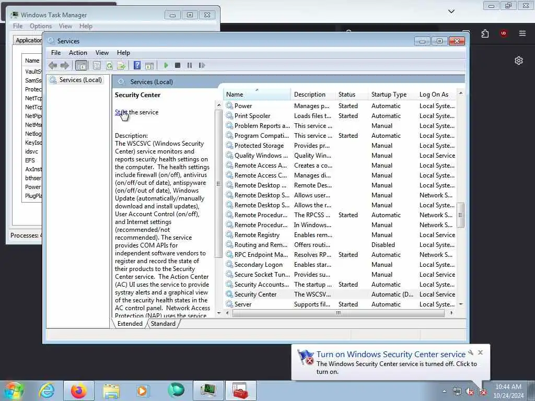This screenshot has width=535, height=401.
Task: Click the Name column header in Task Manager
Action: (32, 61)
